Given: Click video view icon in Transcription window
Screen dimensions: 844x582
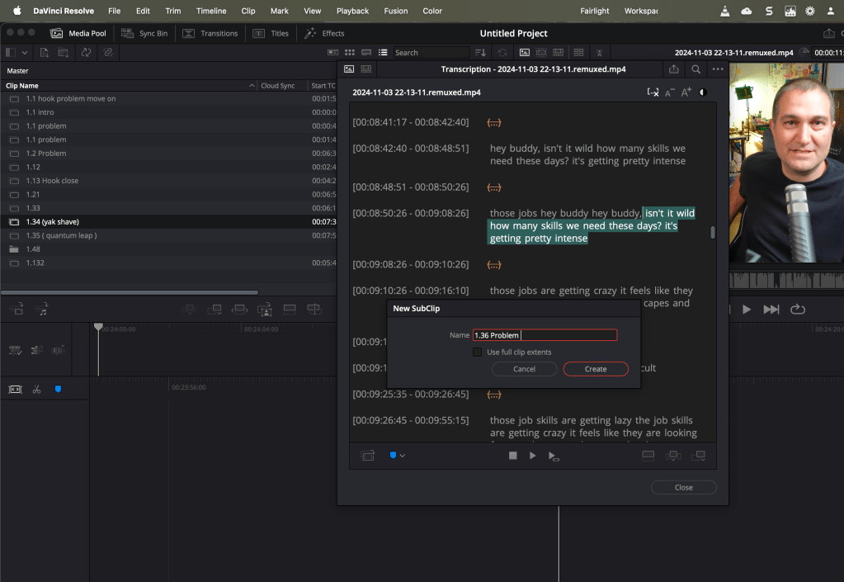Looking at the screenshot, I should pos(349,69).
